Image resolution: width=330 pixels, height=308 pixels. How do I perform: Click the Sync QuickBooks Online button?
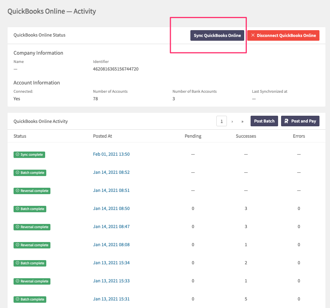point(217,35)
